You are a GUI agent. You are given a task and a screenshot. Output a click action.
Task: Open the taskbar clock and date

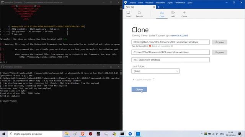pos(230,134)
